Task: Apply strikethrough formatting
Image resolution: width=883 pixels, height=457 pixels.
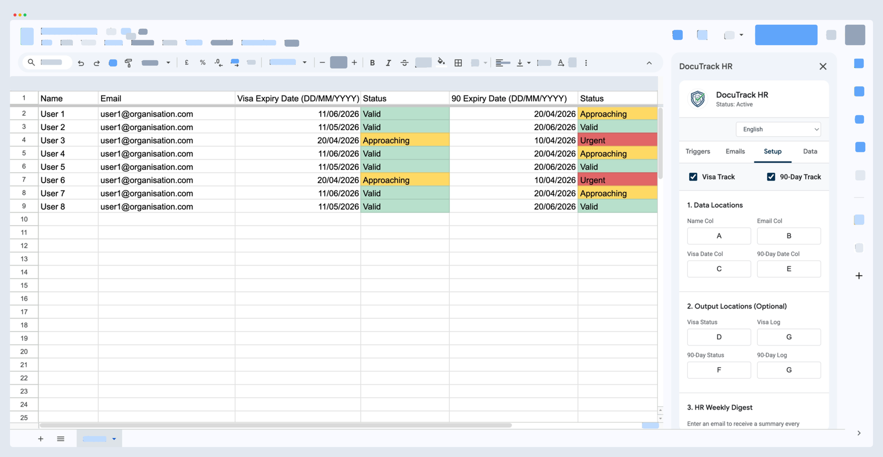Action: click(x=405, y=63)
